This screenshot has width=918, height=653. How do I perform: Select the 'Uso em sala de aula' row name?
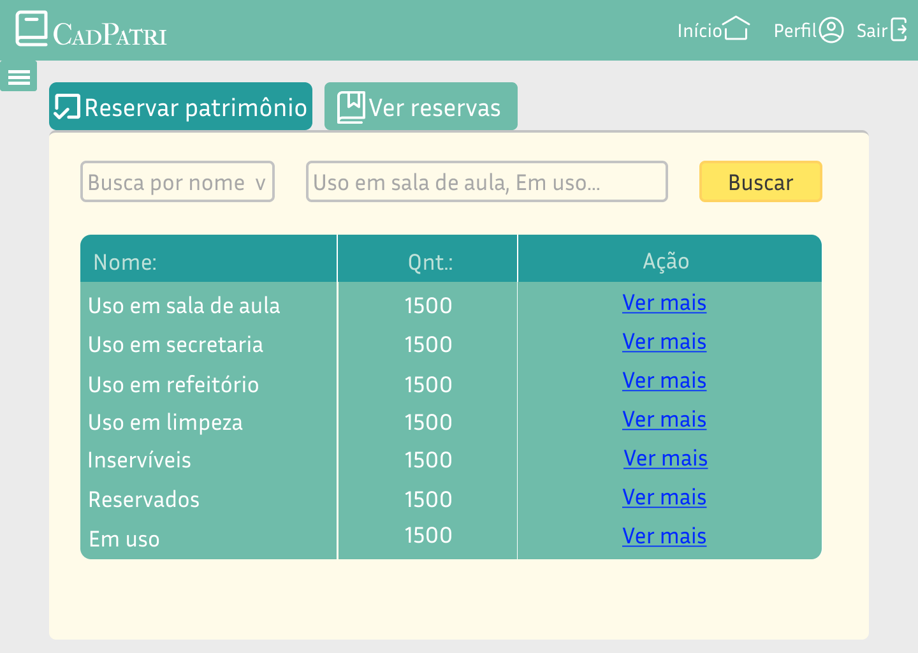click(184, 306)
